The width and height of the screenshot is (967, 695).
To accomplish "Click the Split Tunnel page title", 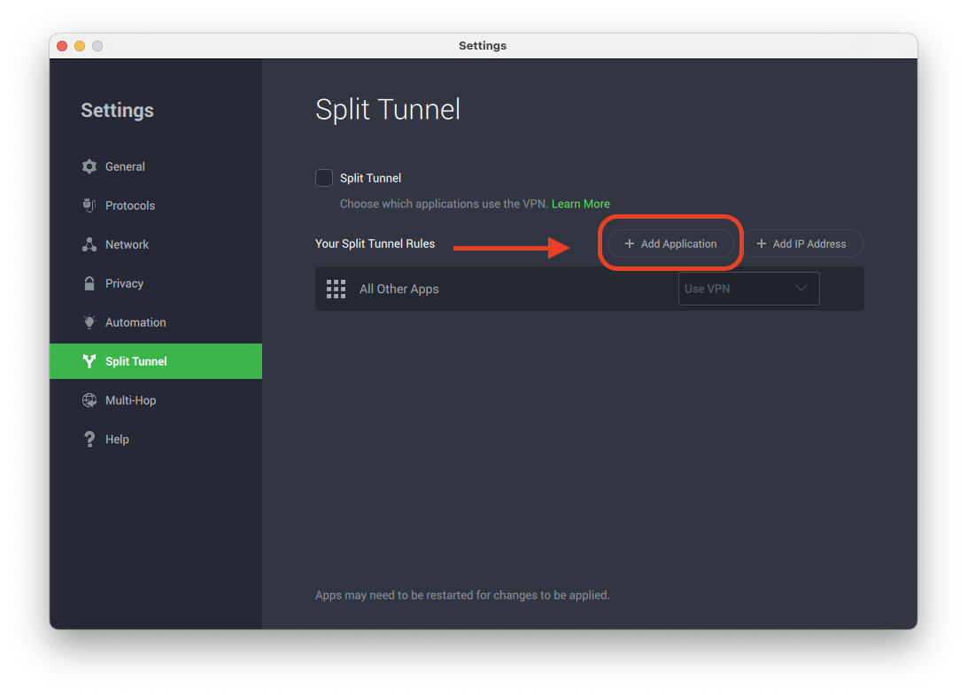I will click(388, 109).
